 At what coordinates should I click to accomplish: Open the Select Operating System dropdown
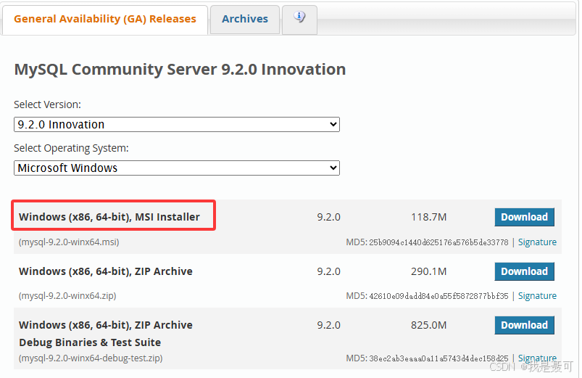pyautogui.click(x=177, y=168)
